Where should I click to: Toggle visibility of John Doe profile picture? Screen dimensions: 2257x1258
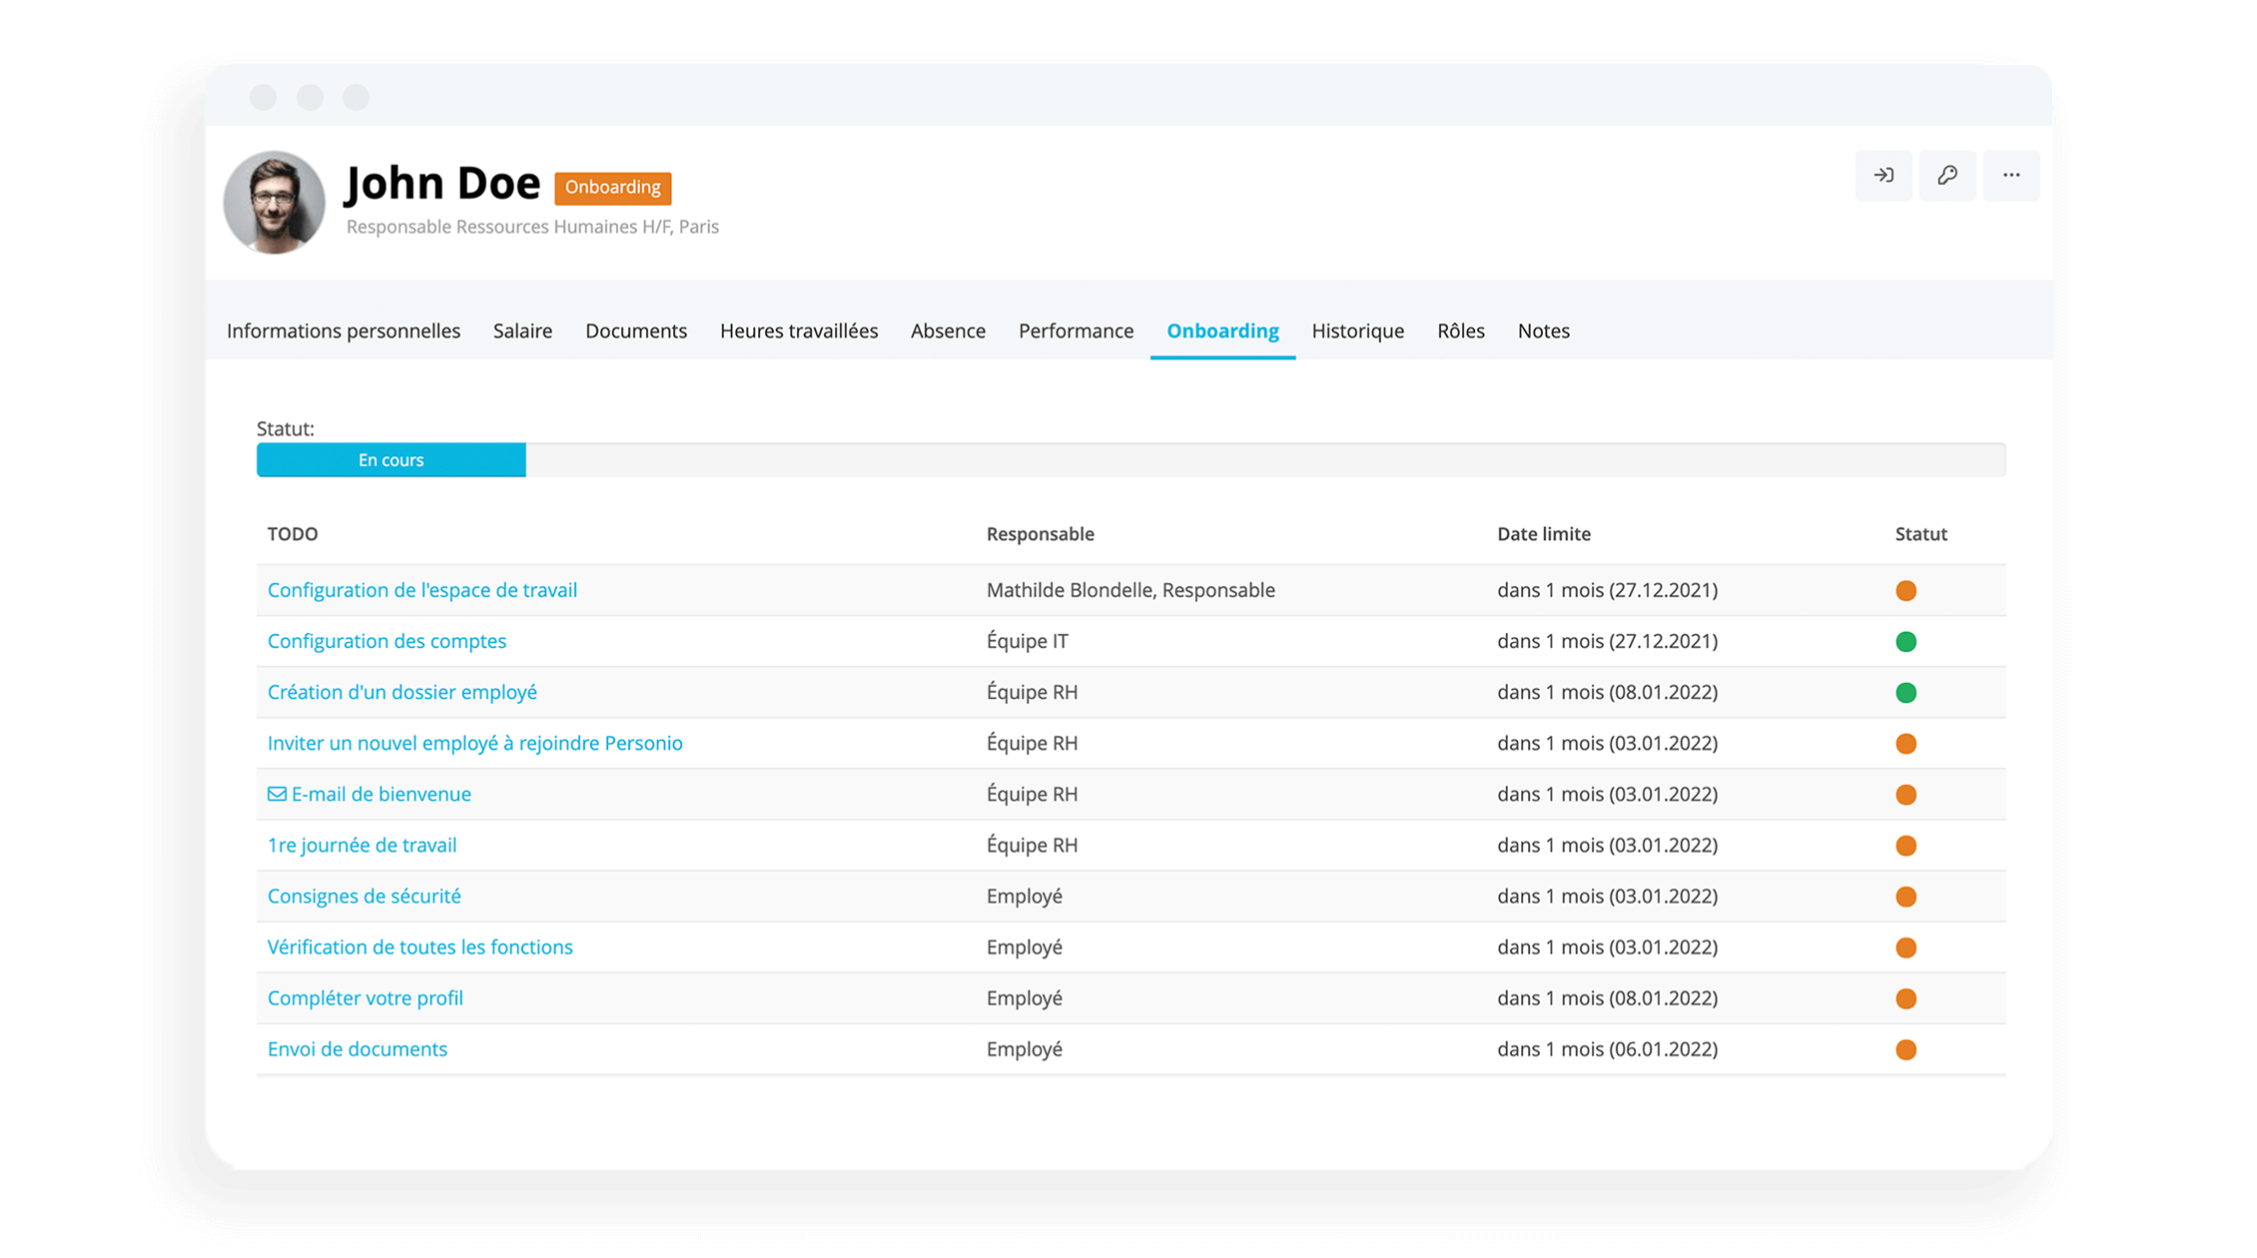click(x=276, y=199)
